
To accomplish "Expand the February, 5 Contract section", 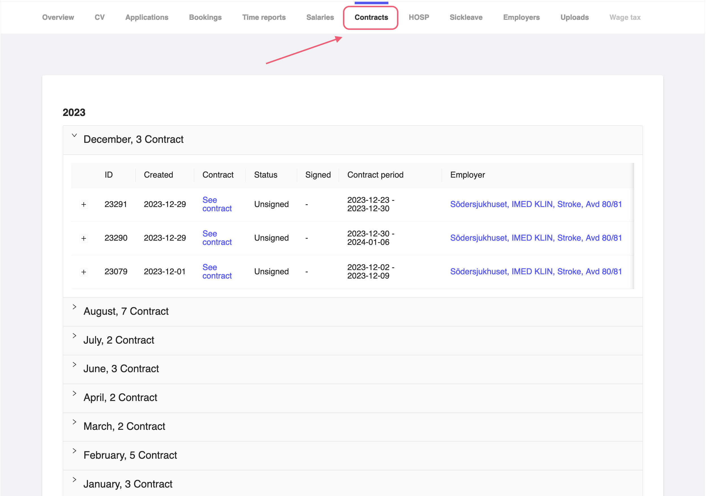I will (x=74, y=451).
